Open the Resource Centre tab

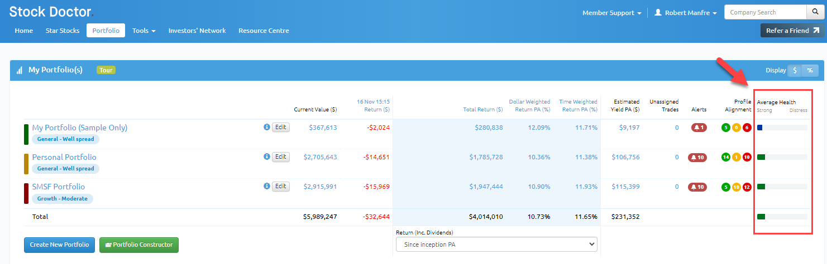[264, 31]
